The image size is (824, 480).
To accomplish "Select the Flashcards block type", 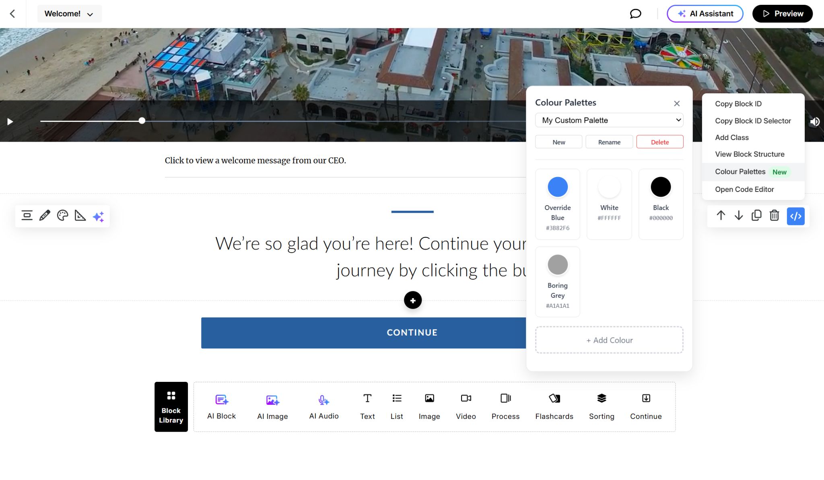I will click(x=554, y=406).
